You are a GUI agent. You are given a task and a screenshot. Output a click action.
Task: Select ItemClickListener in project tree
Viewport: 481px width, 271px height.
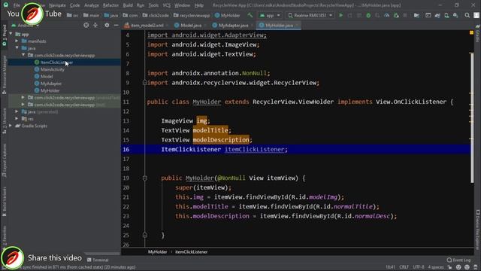tap(57, 62)
